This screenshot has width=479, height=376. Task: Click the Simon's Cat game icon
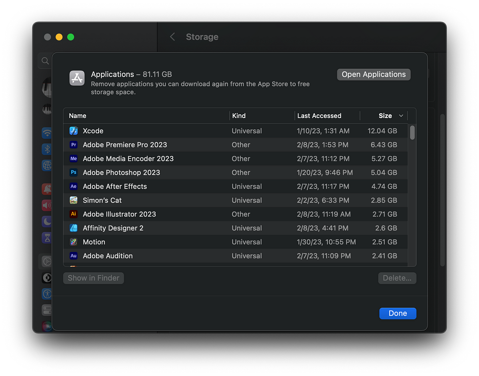[x=73, y=200]
